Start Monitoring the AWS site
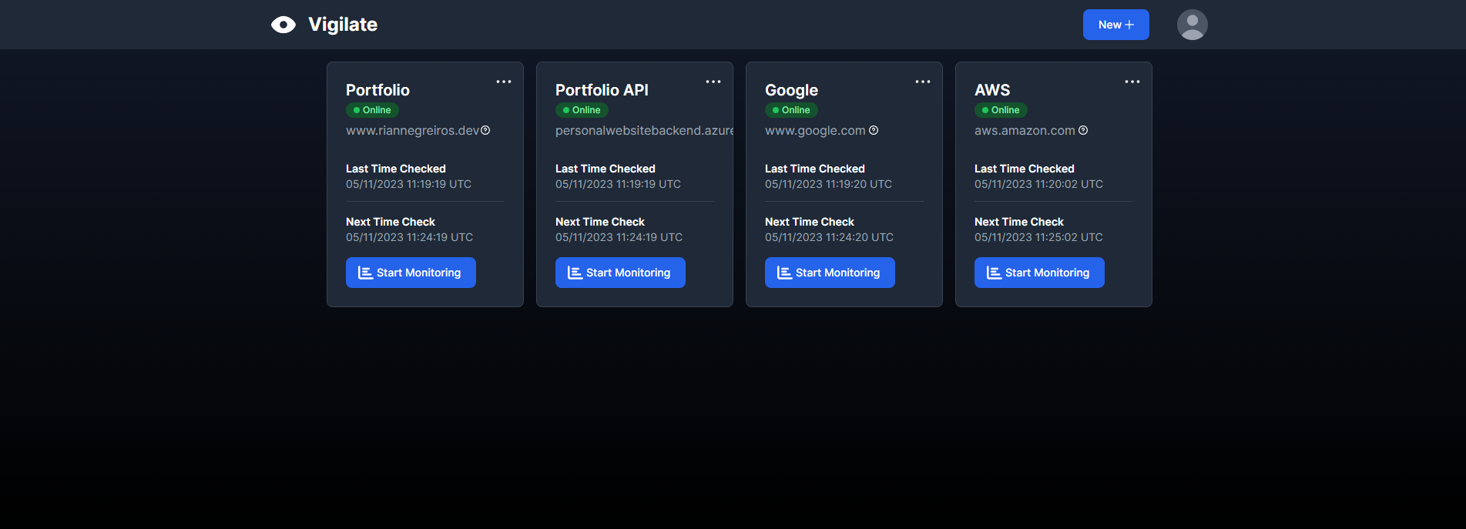This screenshot has width=1466, height=529. click(1039, 273)
